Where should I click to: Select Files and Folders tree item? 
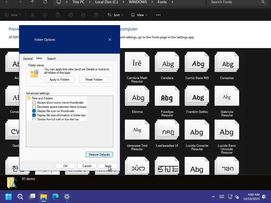[x=42, y=98]
